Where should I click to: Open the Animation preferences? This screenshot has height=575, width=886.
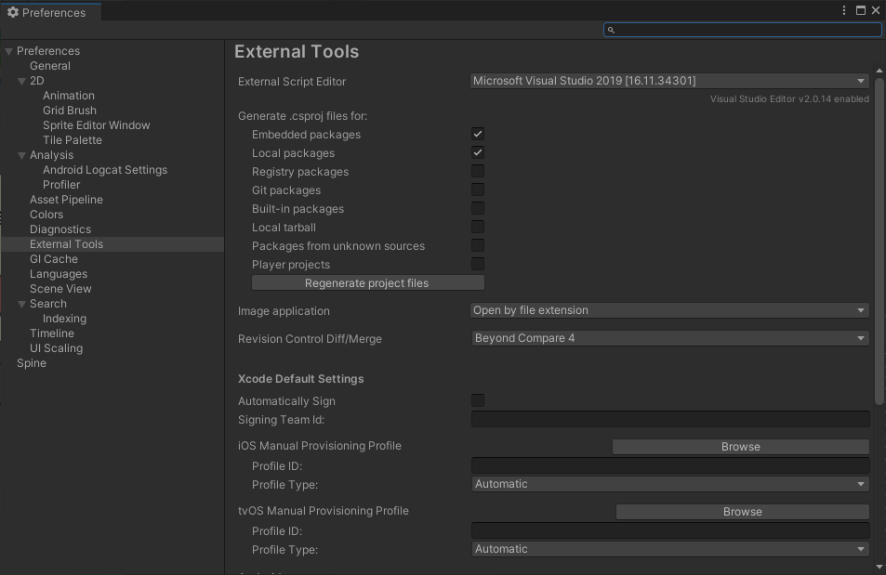(x=69, y=96)
